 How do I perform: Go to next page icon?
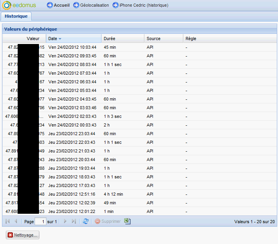(x=65, y=221)
